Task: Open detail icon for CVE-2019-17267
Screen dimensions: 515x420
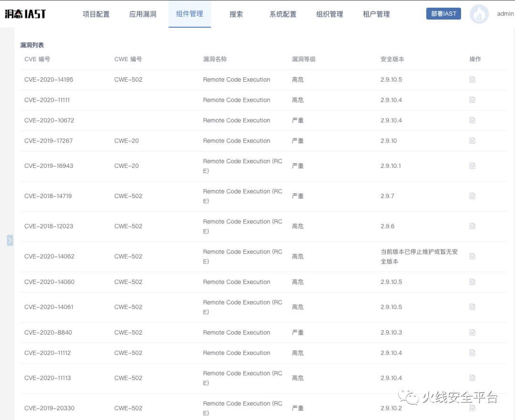Action: click(x=472, y=141)
